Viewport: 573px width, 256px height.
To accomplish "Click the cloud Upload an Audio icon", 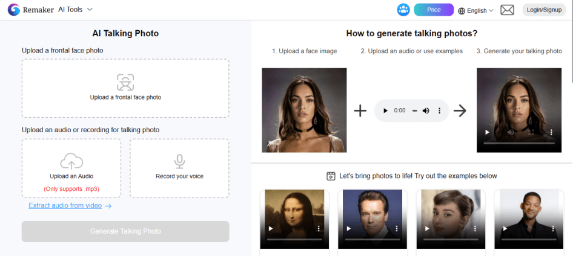I will [x=71, y=161].
